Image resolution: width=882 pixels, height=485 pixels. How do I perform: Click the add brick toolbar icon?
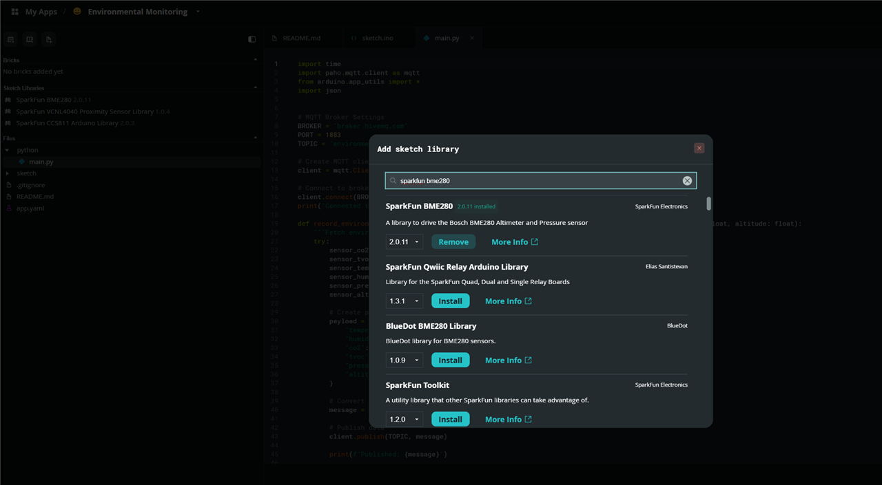coord(11,39)
